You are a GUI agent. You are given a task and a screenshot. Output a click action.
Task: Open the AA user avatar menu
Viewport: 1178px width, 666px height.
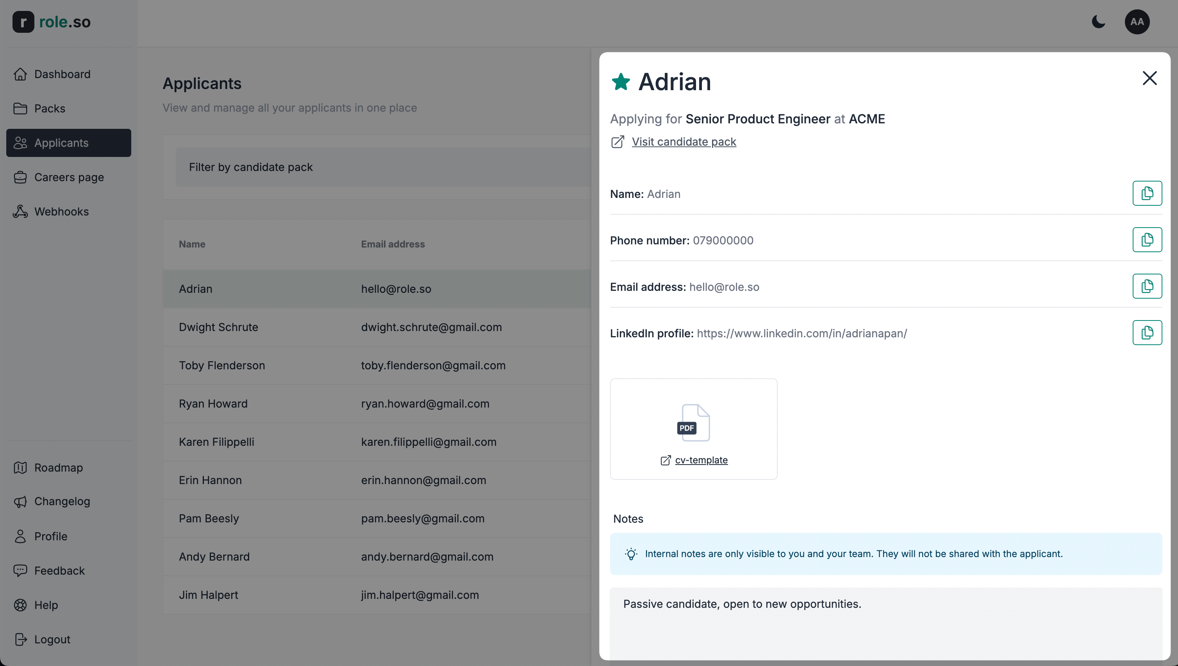[x=1137, y=21]
